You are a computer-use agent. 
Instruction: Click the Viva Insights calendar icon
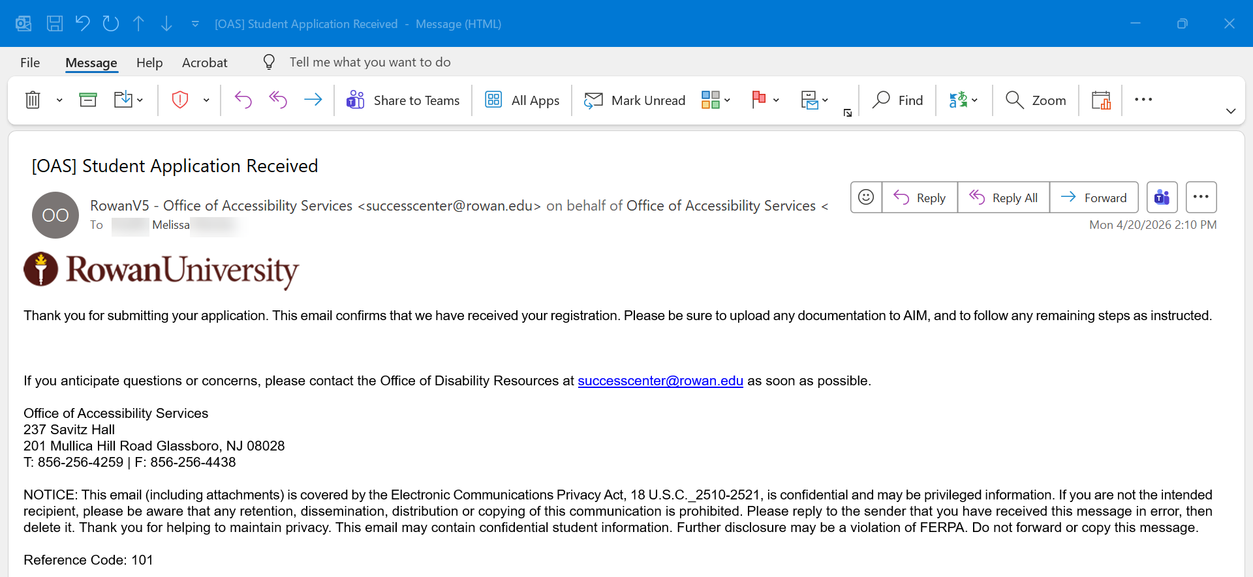tap(1101, 100)
